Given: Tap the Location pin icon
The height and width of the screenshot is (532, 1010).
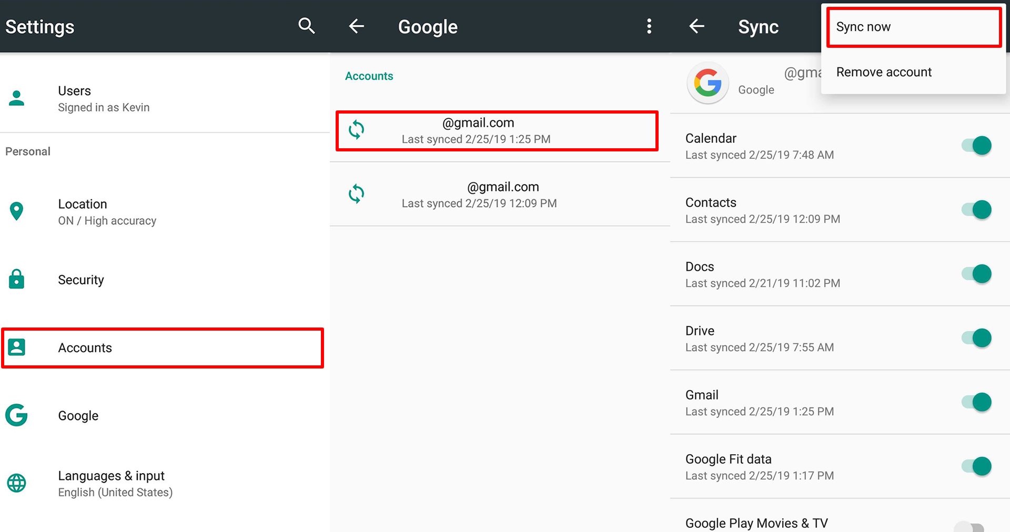Looking at the screenshot, I should [x=17, y=211].
